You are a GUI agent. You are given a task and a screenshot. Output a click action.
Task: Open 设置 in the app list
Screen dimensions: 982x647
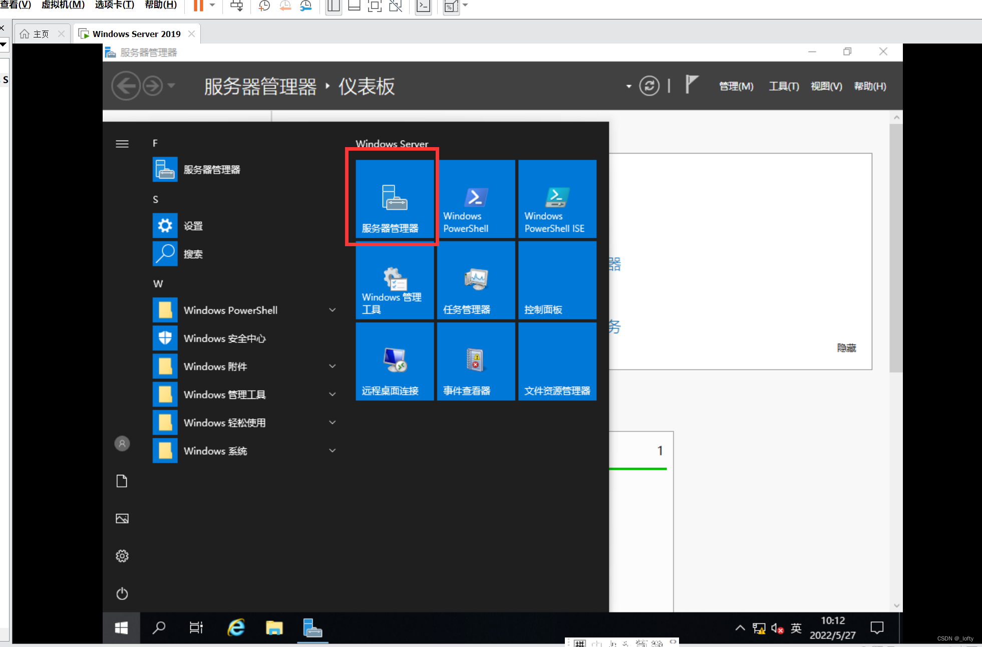point(245,226)
